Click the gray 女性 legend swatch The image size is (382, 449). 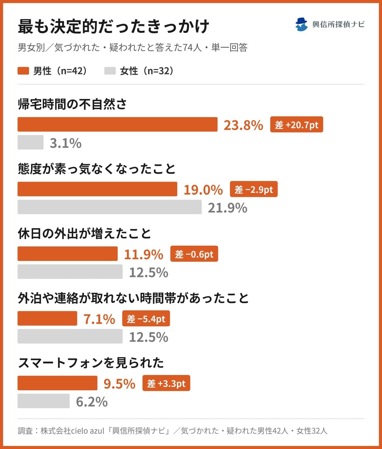pyautogui.click(x=110, y=71)
